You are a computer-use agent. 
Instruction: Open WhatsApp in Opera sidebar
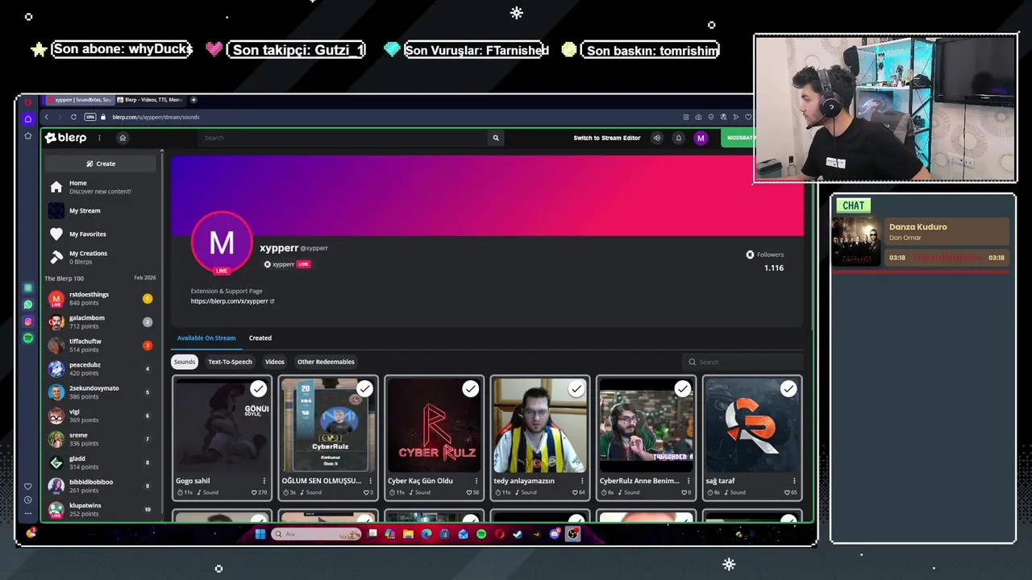pos(28,304)
